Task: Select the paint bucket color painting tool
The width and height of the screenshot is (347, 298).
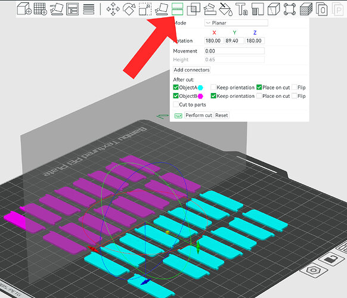Action: (x=225, y=9)
